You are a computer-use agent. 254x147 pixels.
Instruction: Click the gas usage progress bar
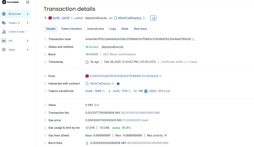[116, 128]
